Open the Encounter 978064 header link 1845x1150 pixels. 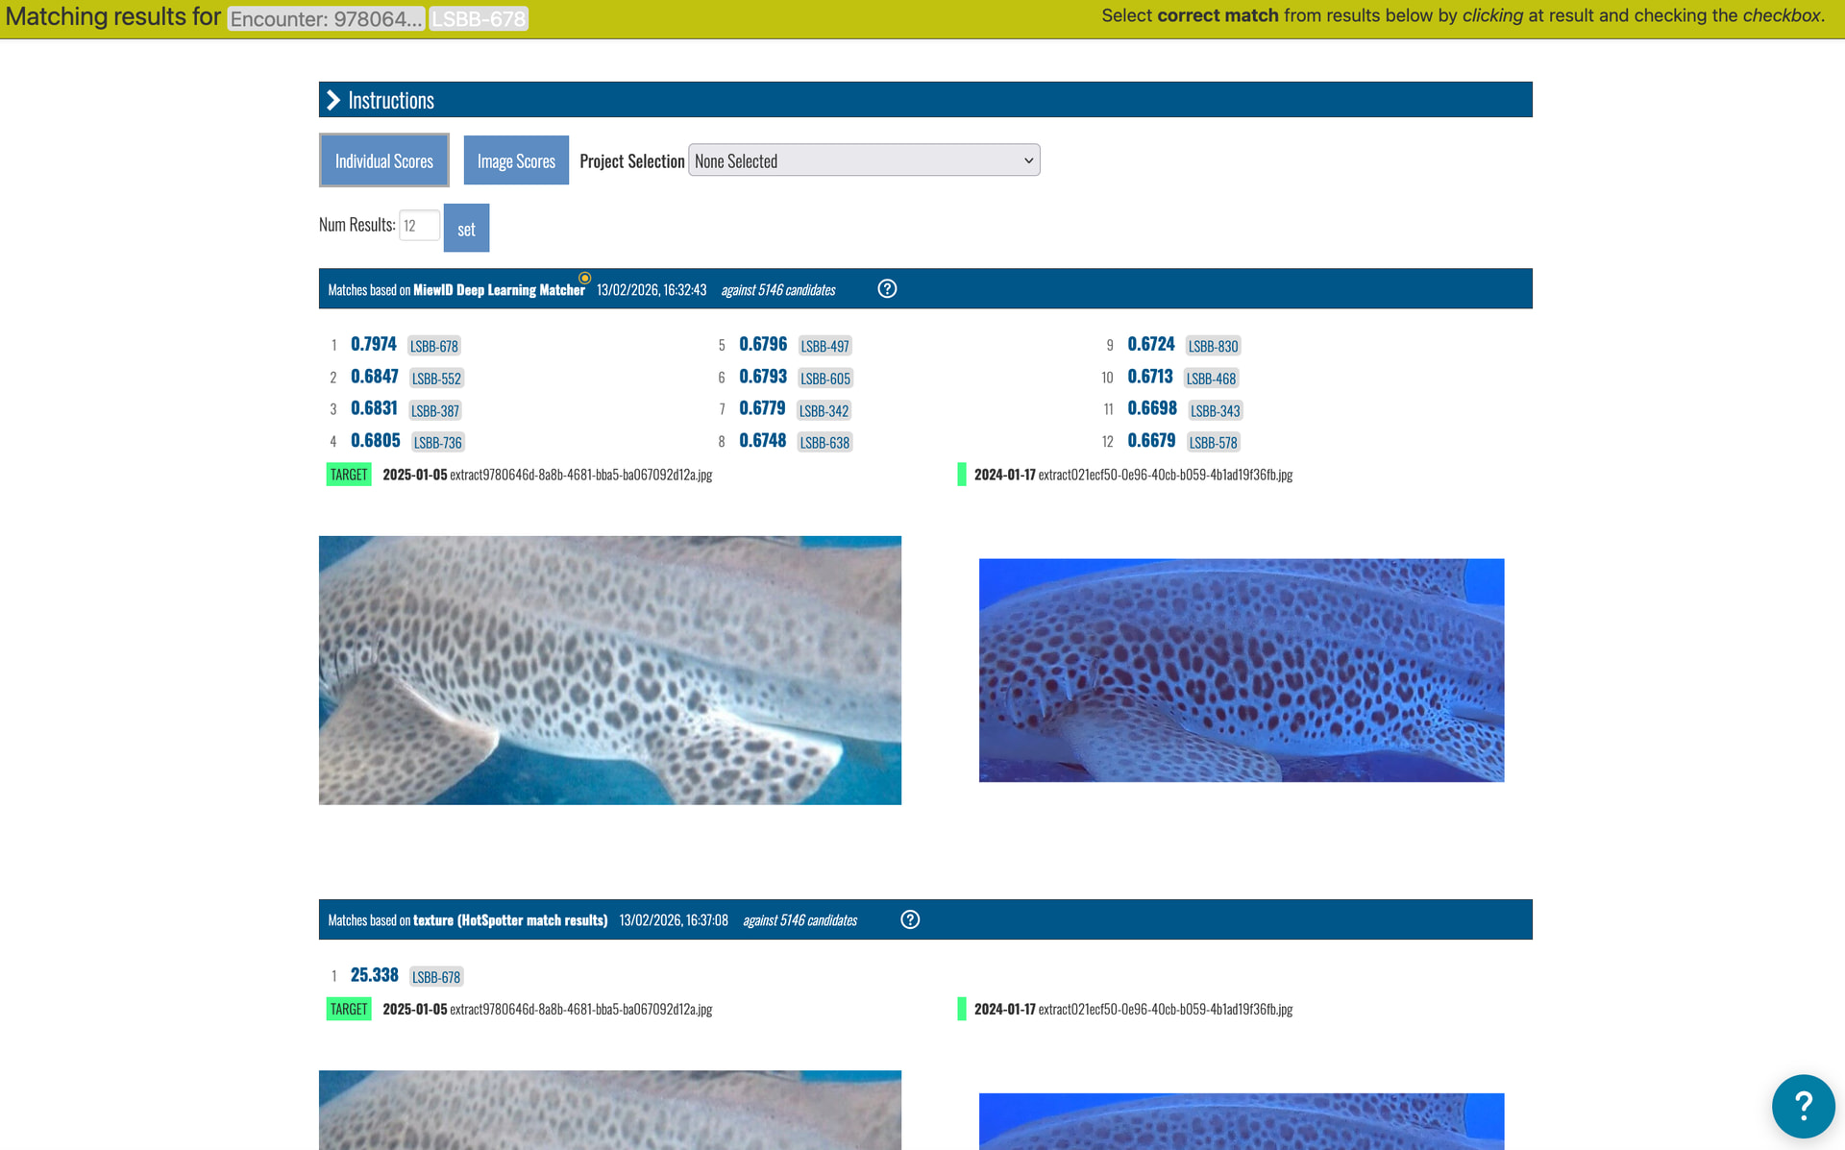tap(325, 19)
